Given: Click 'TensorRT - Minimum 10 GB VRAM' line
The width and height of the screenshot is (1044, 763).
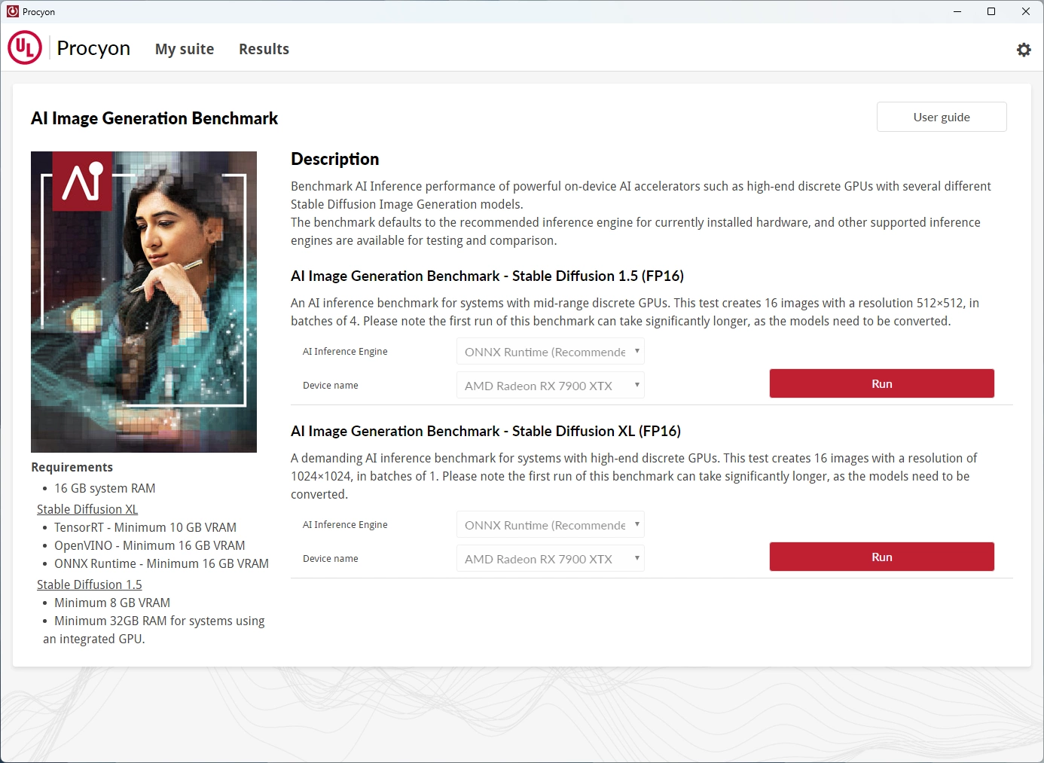Looking at the screenshot, I should point(145,527).
